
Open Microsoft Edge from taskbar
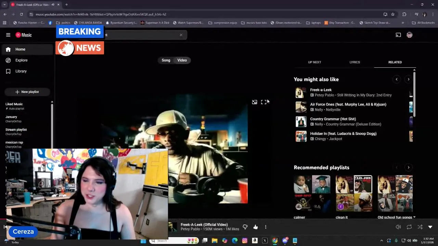tap(235, 241)
